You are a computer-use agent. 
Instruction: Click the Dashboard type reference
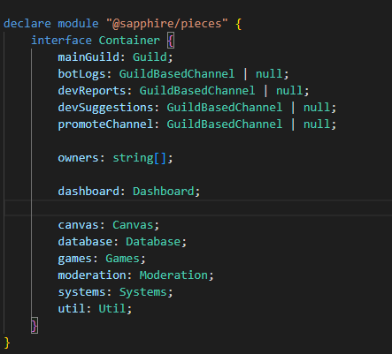164,192
